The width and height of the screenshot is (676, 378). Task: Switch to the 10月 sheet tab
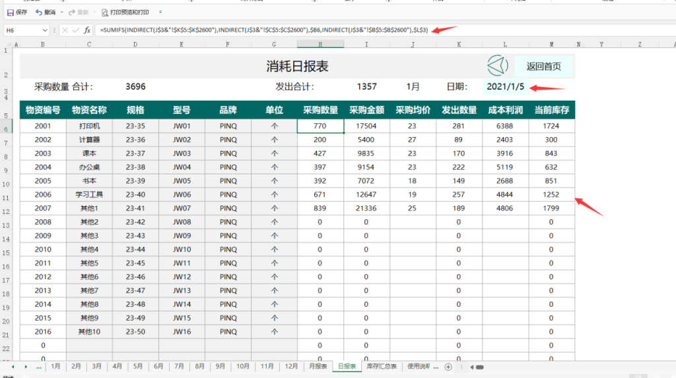click(x=243, y=366)
